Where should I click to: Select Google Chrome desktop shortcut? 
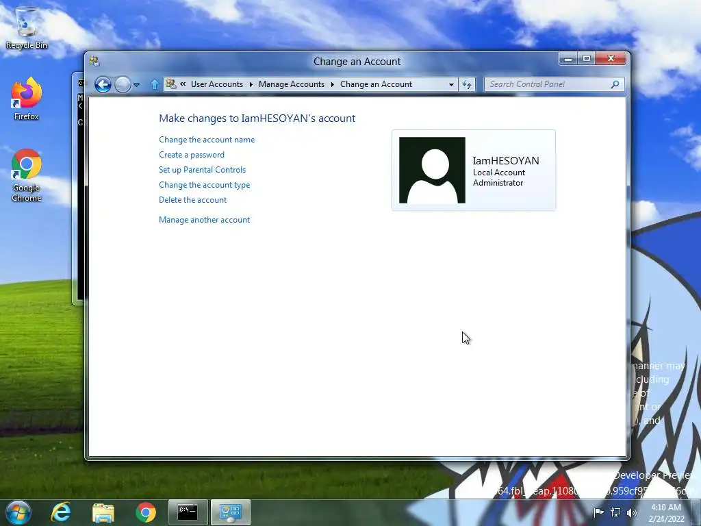click(27, 175)
